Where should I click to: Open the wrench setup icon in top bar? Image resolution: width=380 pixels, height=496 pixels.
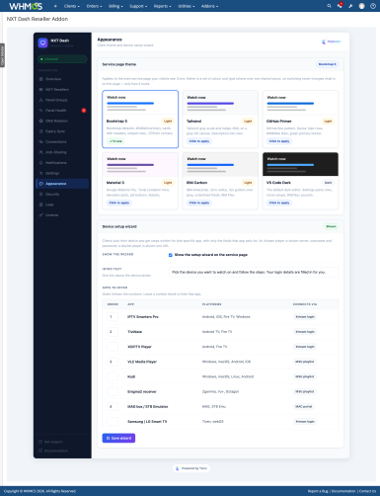350,6
